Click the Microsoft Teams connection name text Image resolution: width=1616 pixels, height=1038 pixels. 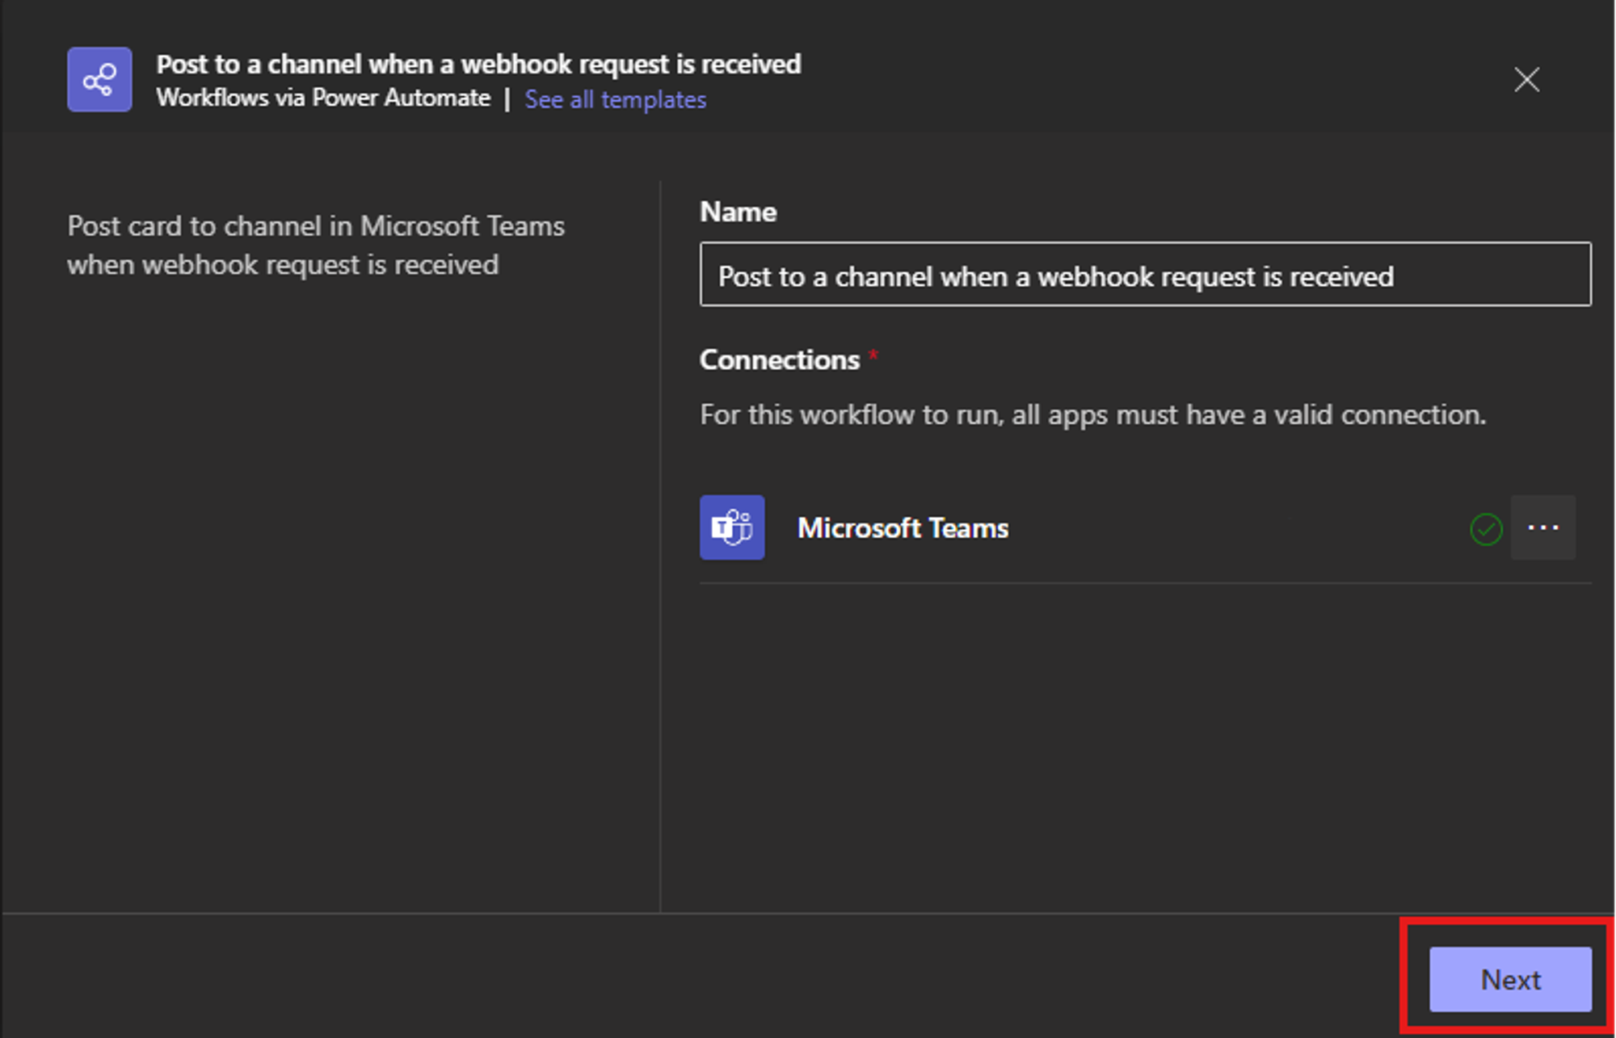pyautogui.click(x=903, y=528)
